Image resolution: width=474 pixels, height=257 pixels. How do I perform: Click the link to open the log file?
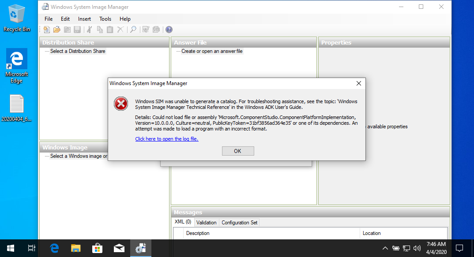[166, 139]
